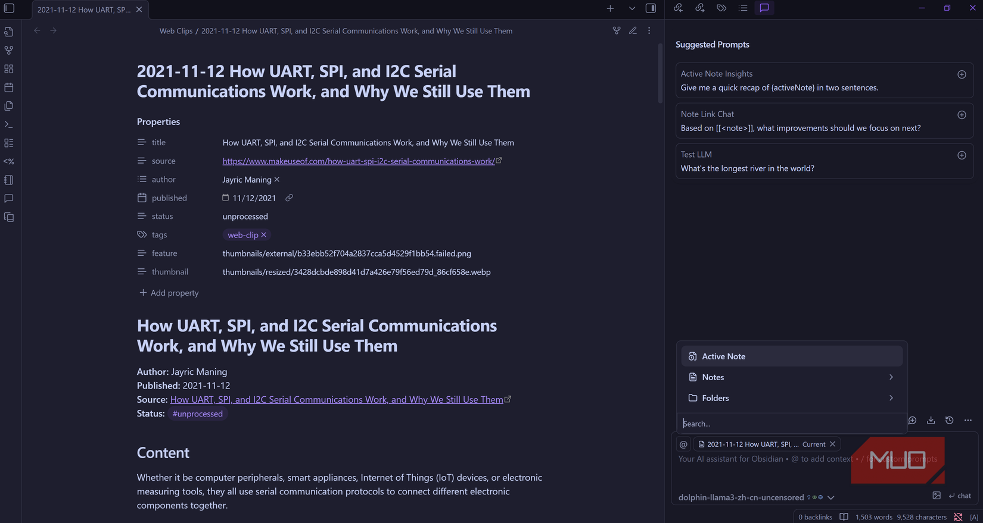Click Add property button
This screenshot has width=983, height=523.
(169, 293)
